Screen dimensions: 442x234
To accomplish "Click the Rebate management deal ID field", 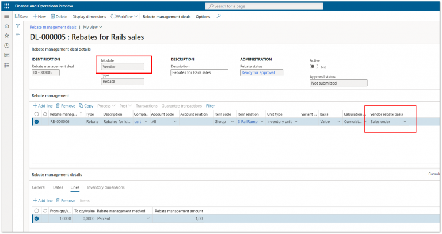I will (x=45, y=72).
